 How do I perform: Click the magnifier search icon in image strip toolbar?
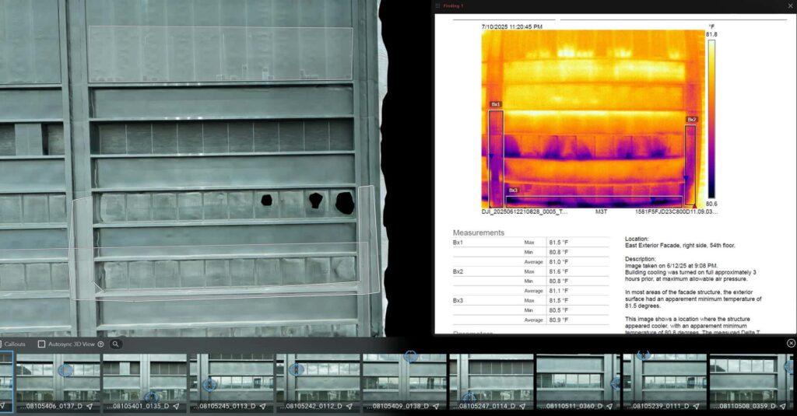(x=115, y=344)
